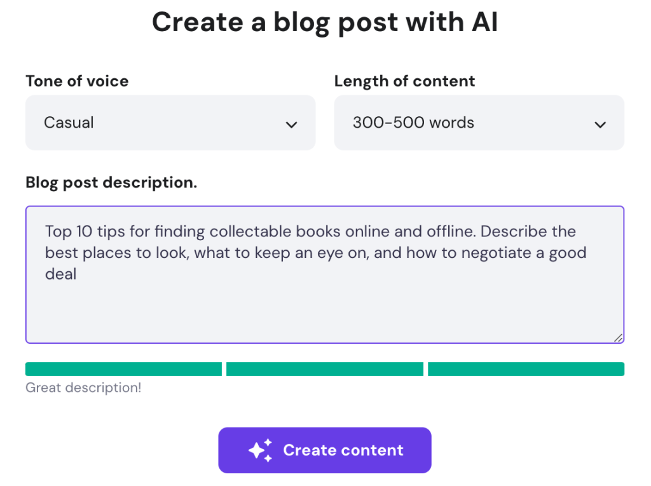Screen dimensions: 651x486
Task: Click inside the blog post description textarea
Action: point(325,273)
